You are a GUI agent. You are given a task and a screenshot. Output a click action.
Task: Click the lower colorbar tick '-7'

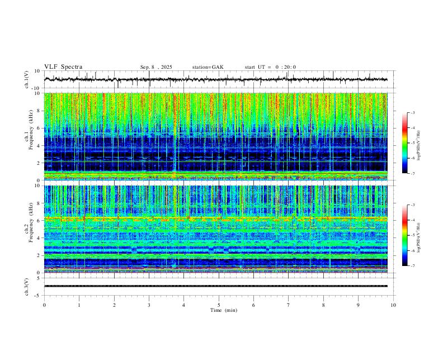point(412,266)
